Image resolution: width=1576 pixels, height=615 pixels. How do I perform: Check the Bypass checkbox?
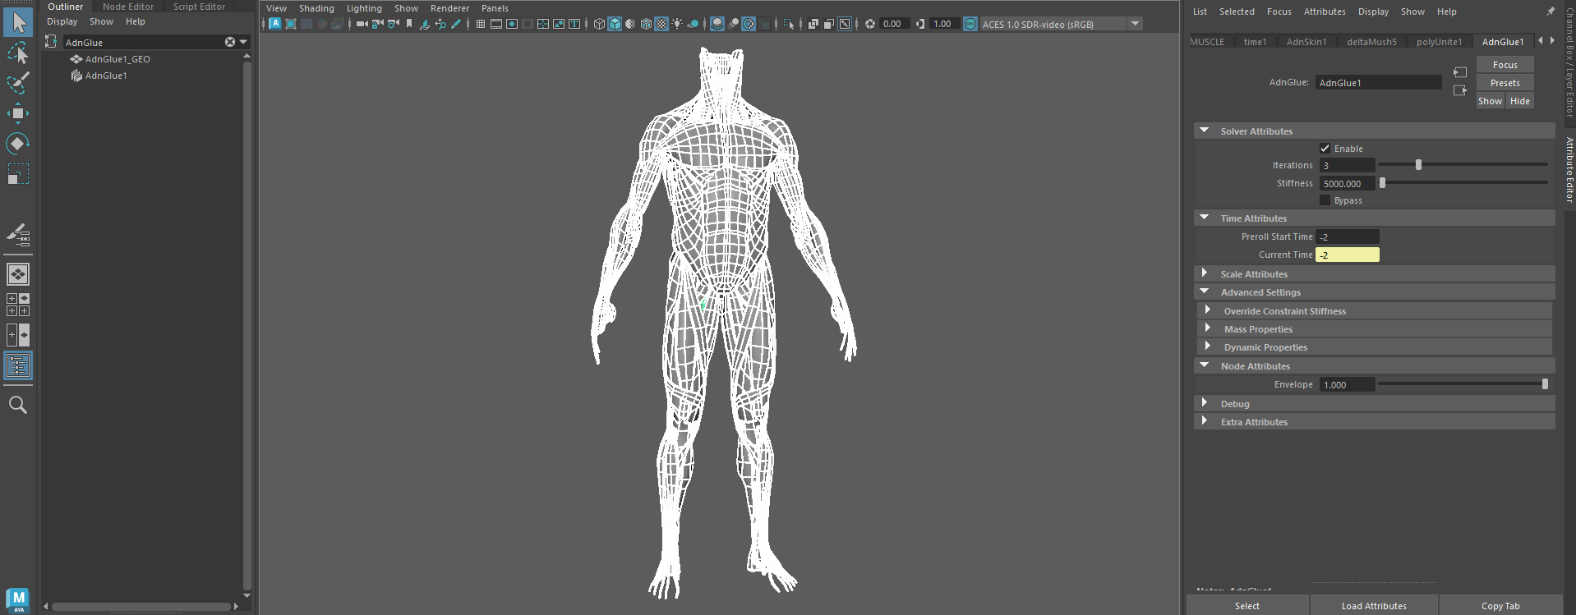coord(1325,200)
